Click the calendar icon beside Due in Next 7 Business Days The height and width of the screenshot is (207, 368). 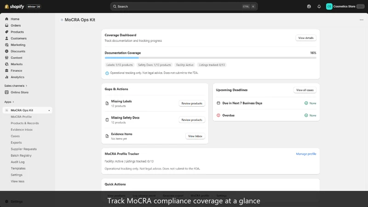tap(218, 103)
